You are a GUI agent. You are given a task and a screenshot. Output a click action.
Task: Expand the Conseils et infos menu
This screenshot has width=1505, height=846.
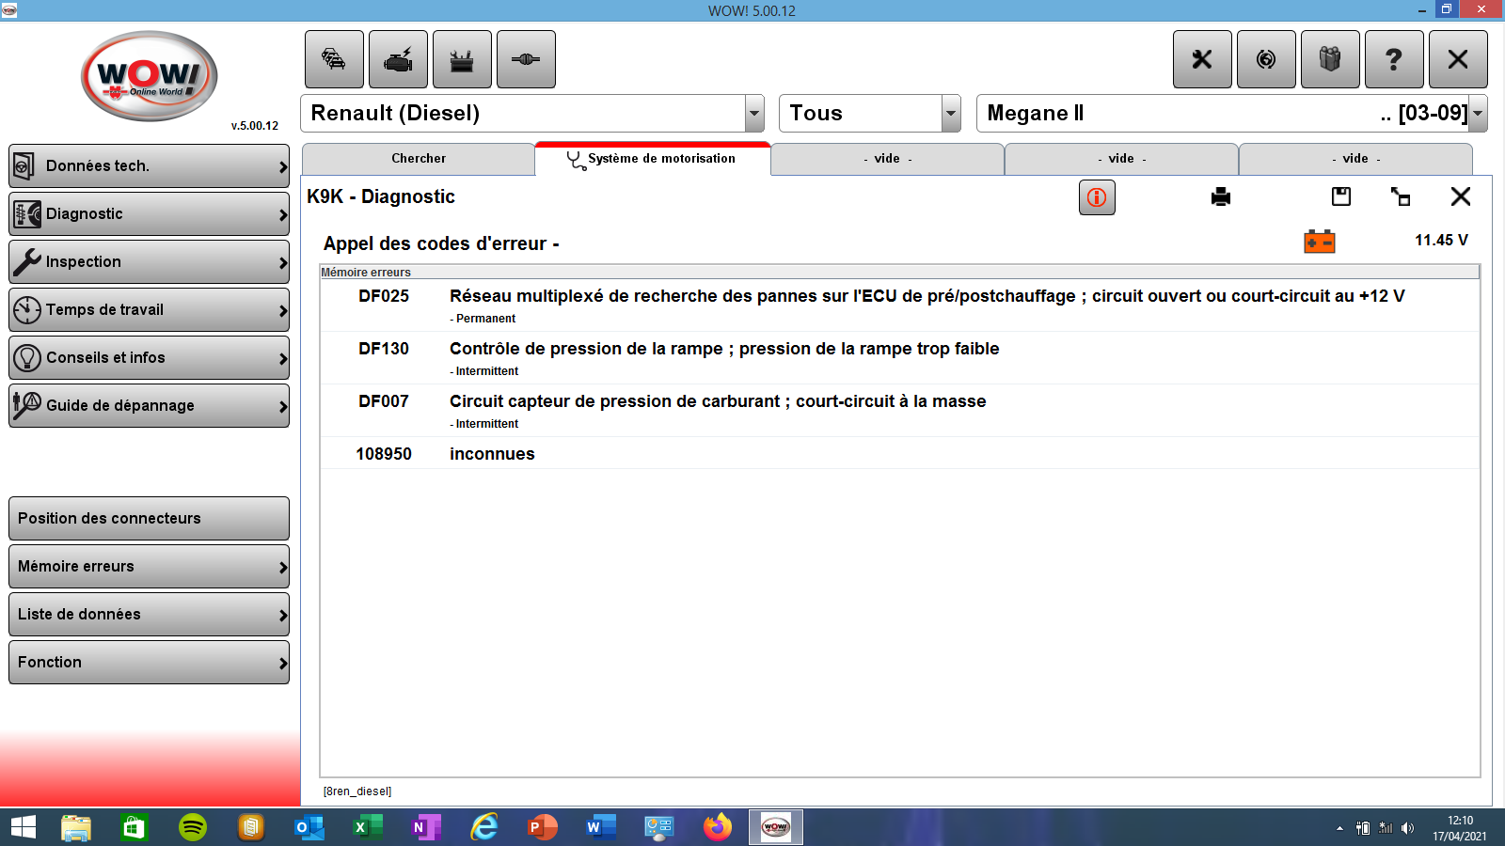(149, 358)
